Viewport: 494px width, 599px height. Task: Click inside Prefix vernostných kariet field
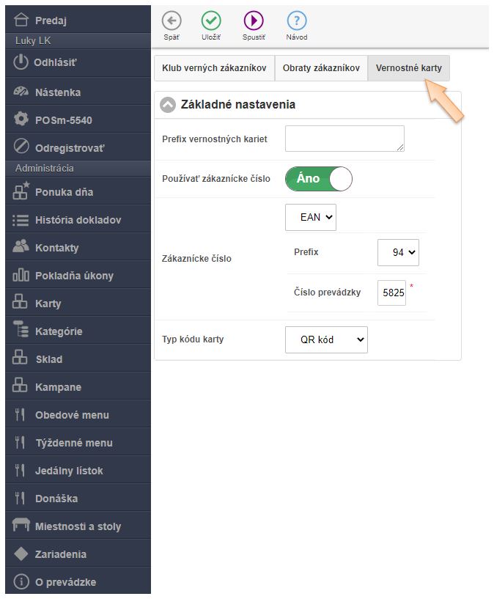[344, 139]
